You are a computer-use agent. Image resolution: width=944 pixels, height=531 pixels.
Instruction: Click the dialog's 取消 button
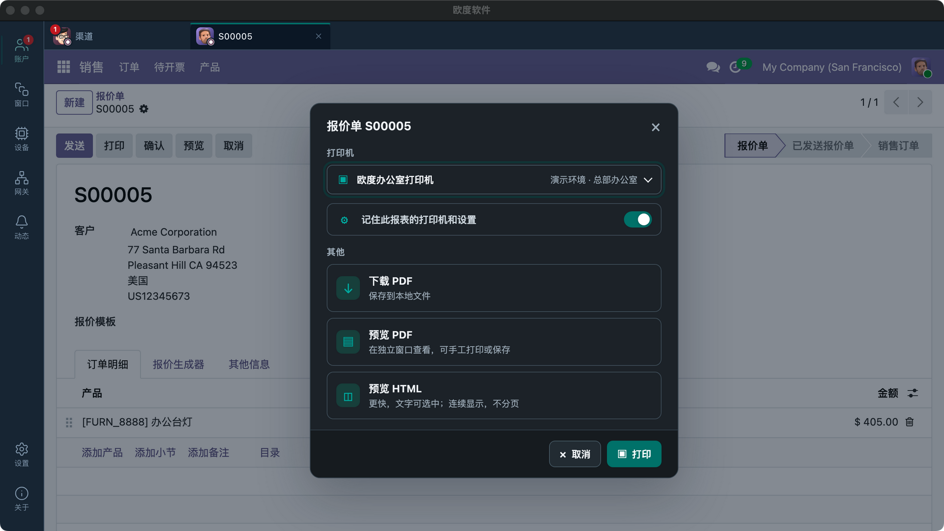tap(575, 454)
